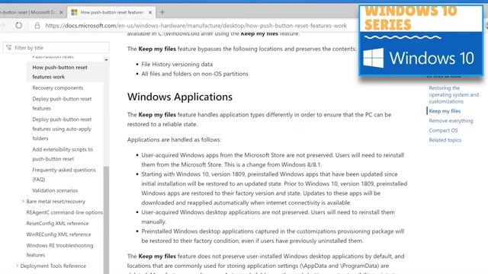Click 'All files and folders on non-OS partitions'
Viewport: 488px width, 274px height.
point(195,74)
